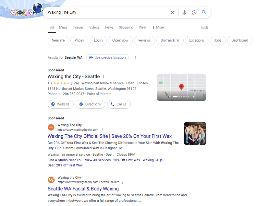Follow Waxing FAQs link

coord(152,160)
